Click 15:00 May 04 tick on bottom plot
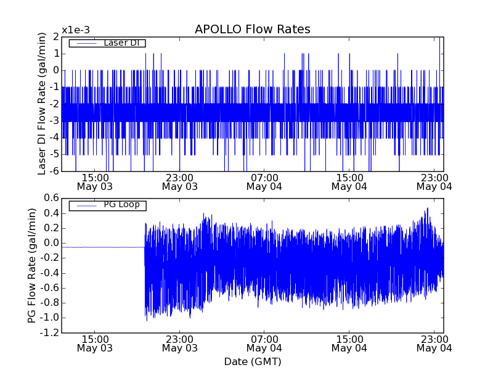493x370 pixels. 349,343
